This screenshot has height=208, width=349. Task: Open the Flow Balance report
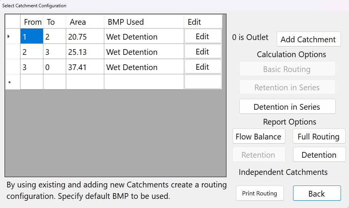point(258,136)
